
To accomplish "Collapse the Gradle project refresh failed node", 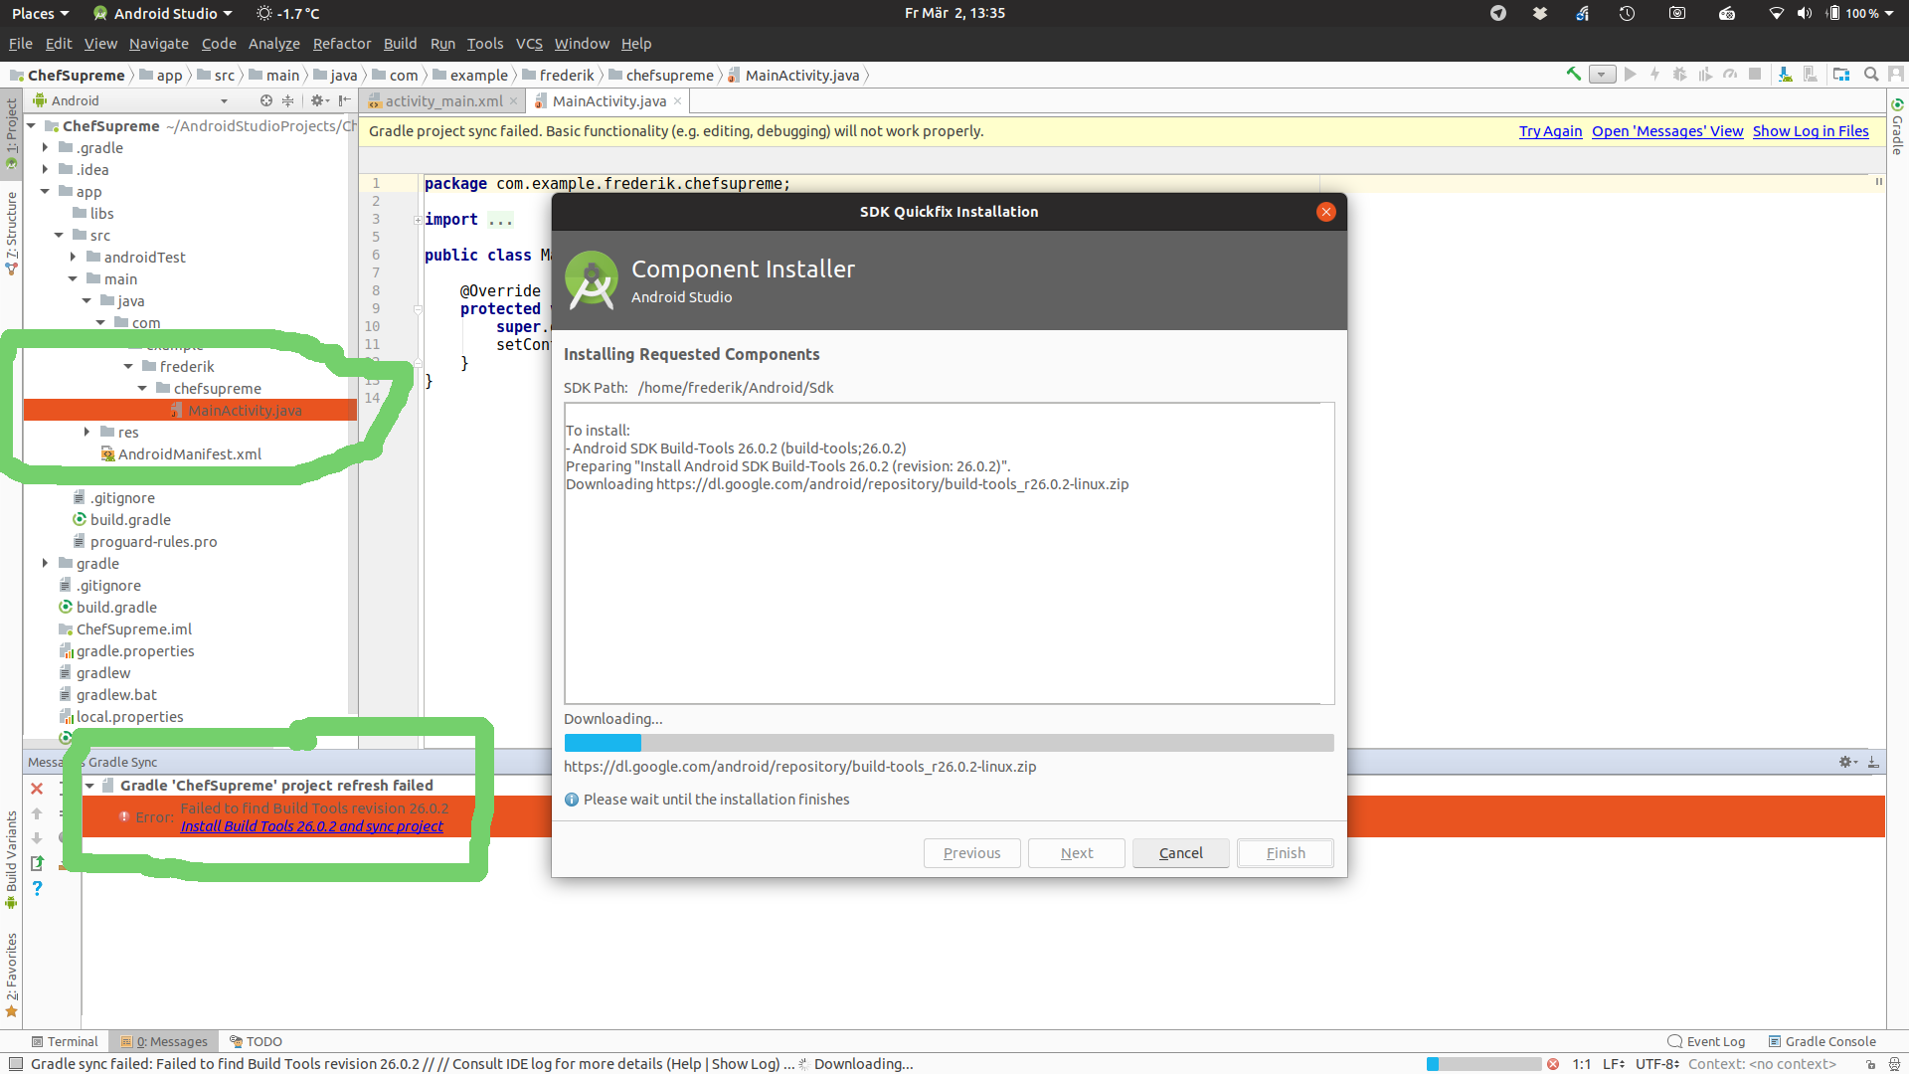I will [x=90, y=786].
